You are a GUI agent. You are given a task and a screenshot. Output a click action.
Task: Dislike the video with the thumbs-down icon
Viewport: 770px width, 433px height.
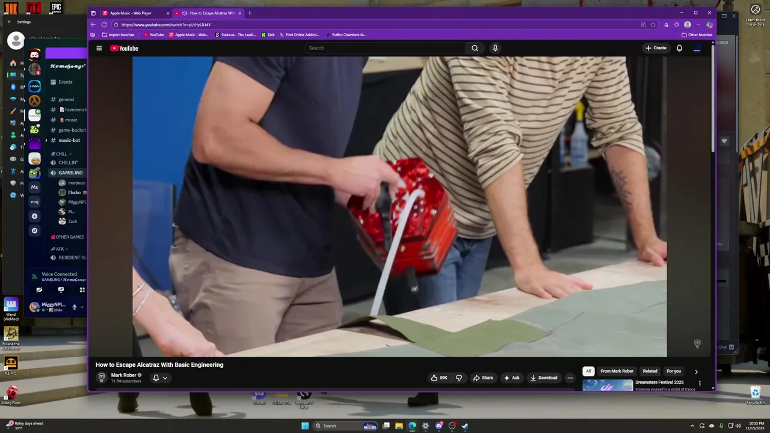click(x=459, y=378)
